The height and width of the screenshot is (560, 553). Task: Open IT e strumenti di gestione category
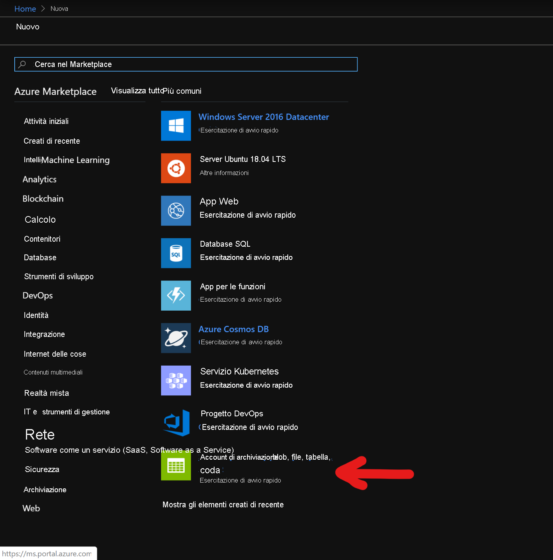[x=67, y=412]
